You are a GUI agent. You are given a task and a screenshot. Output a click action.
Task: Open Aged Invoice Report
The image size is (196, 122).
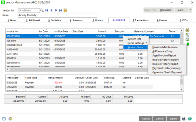(164, 55)
